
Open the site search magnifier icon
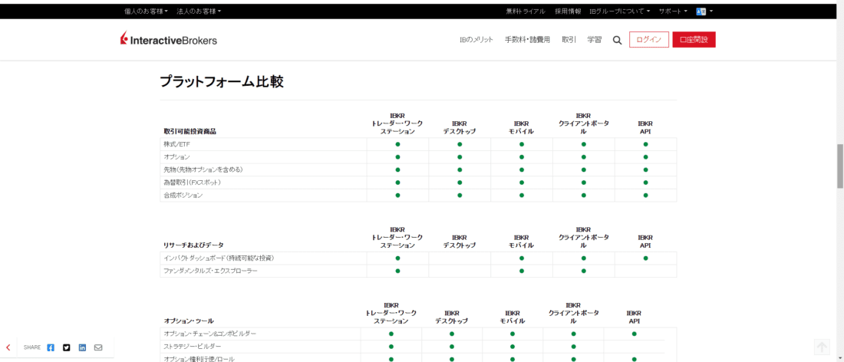617,40
